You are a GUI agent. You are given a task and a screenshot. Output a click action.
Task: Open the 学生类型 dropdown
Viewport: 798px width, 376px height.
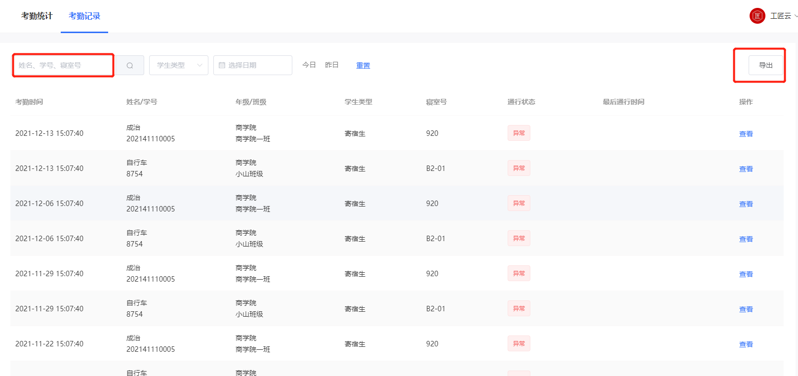tap(179, 65)
